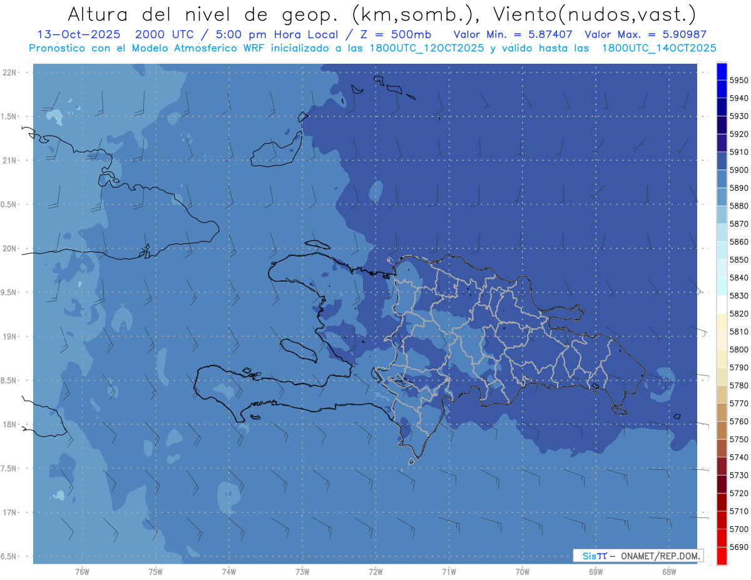The width and height of the screenshot is (751, 580).
Task: Click the "17N" latitude label
Action: point(10,512)
